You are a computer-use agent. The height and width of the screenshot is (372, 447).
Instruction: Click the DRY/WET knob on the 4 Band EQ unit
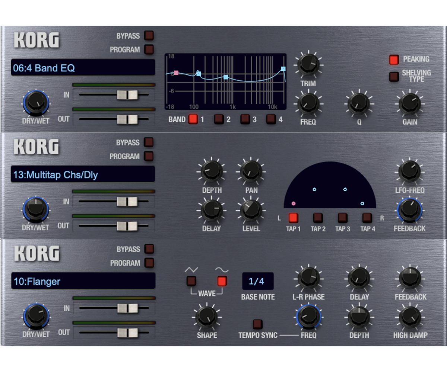[x=36, y=102]
